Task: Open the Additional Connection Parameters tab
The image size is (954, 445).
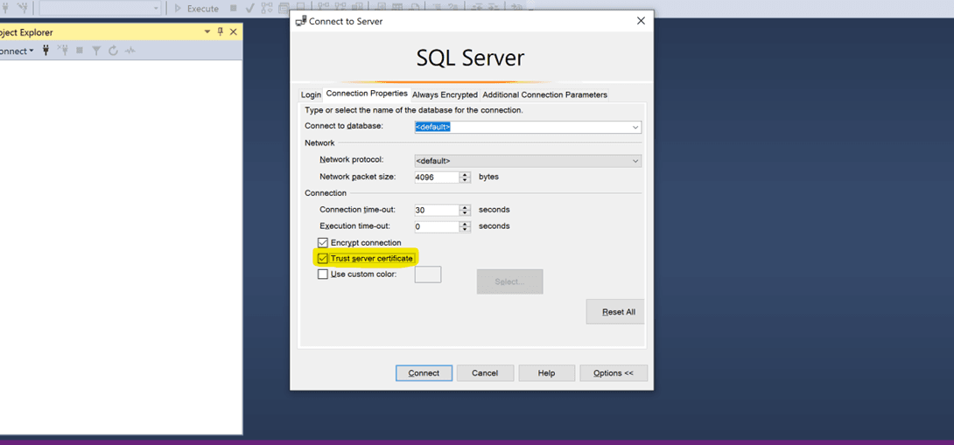Action: pyautogui.click(x=544, y=94)
